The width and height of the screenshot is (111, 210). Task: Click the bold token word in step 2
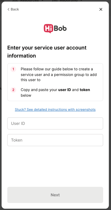tap(85, 90)
